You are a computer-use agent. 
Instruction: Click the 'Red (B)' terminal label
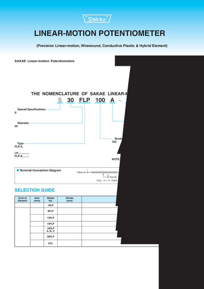pos(113,177)
